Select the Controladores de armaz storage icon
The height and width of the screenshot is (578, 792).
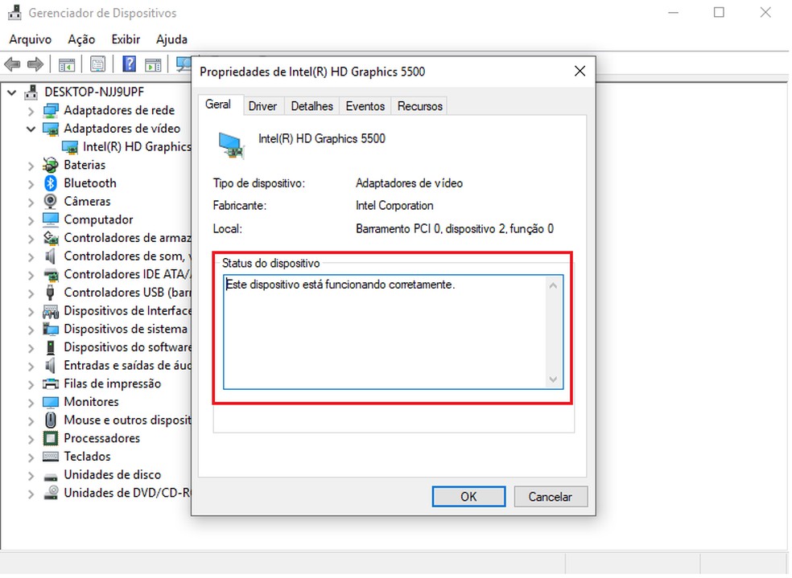click(51, 238)
